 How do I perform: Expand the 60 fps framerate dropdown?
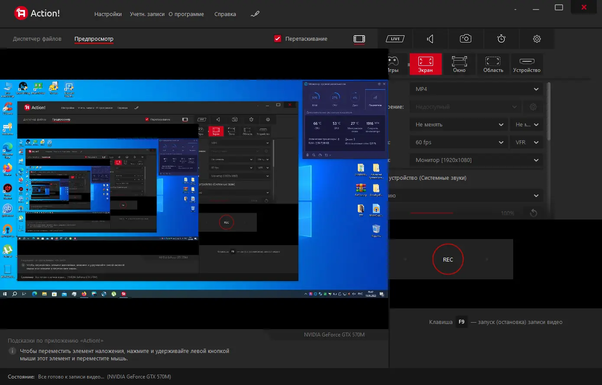pos(458,142)
